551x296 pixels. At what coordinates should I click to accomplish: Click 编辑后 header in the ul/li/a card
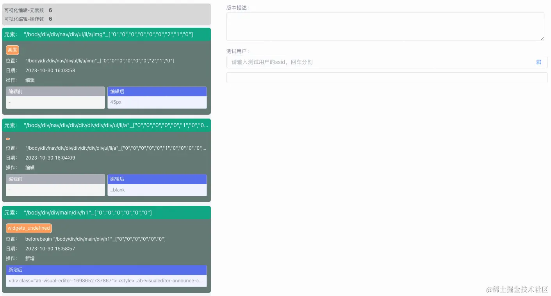[x=157, y=179]
